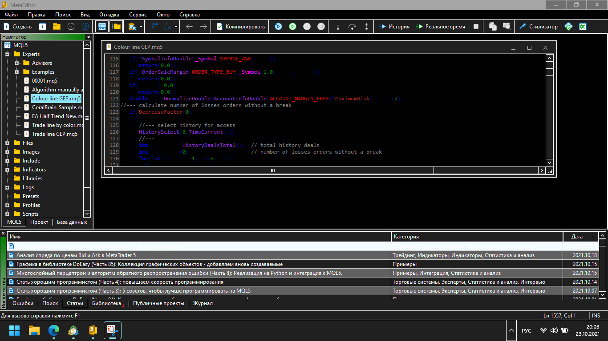
Task: Open the Правка menu
Action: coord(36,15)
